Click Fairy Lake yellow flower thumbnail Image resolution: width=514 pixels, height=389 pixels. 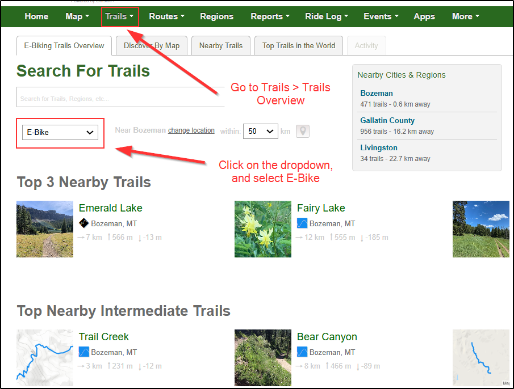coord(263,229)
